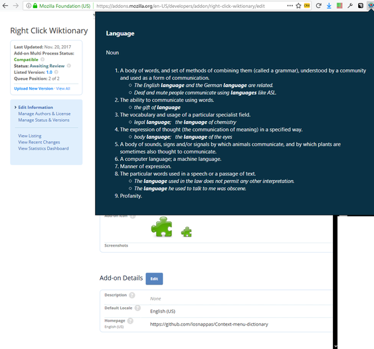Viewport: 374px width, 349px height.
Task: Click help icon beside Default Locale
Action: pyautogui.click(x=138, y=308)
